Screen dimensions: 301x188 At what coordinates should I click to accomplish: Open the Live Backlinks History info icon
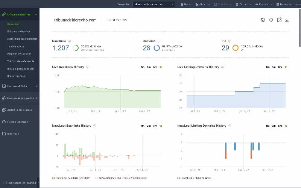(x=87, y=67)
